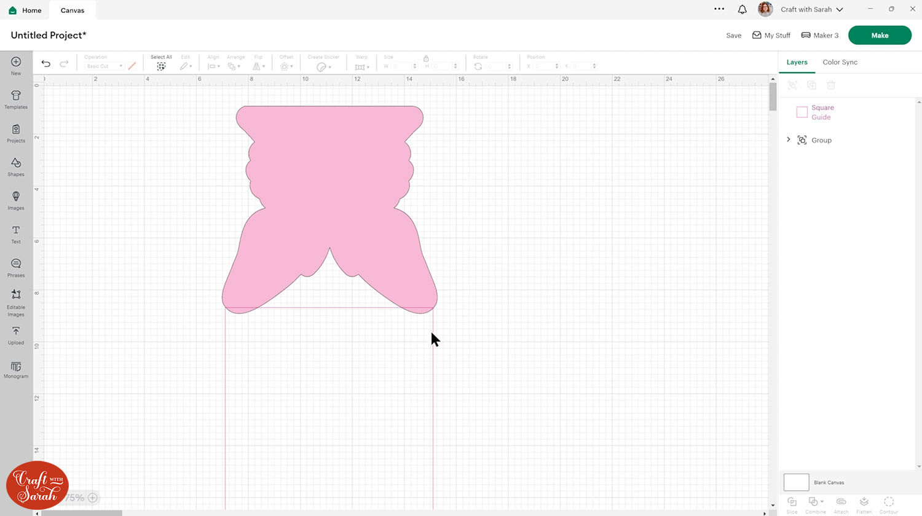Select the Color Sync tab
The image size is (922, 516).
coord(840,62)
